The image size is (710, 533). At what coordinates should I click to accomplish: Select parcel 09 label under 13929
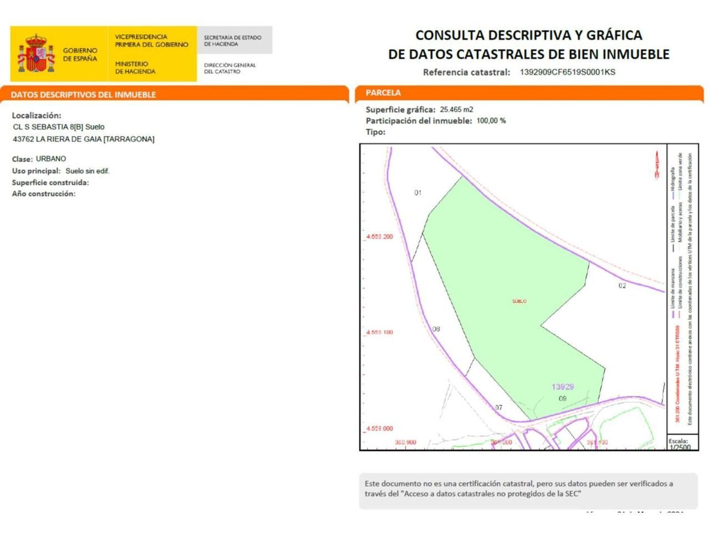(x=562, y=398)
